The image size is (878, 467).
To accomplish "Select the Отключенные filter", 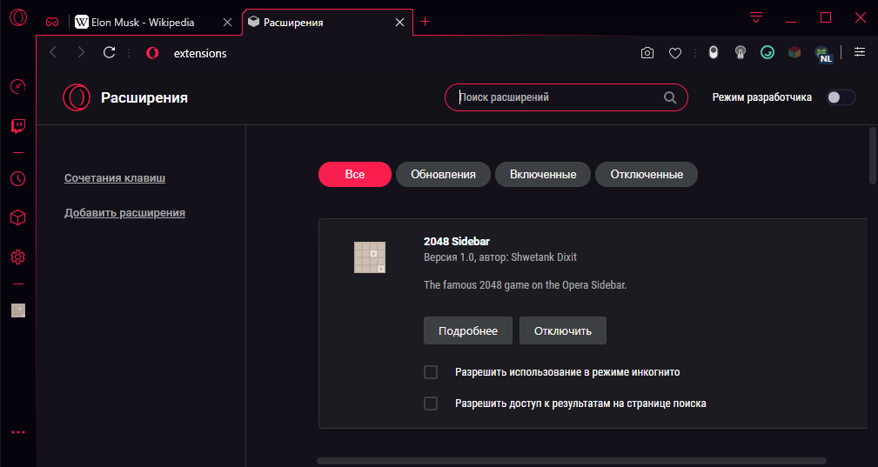I will 647,175.
